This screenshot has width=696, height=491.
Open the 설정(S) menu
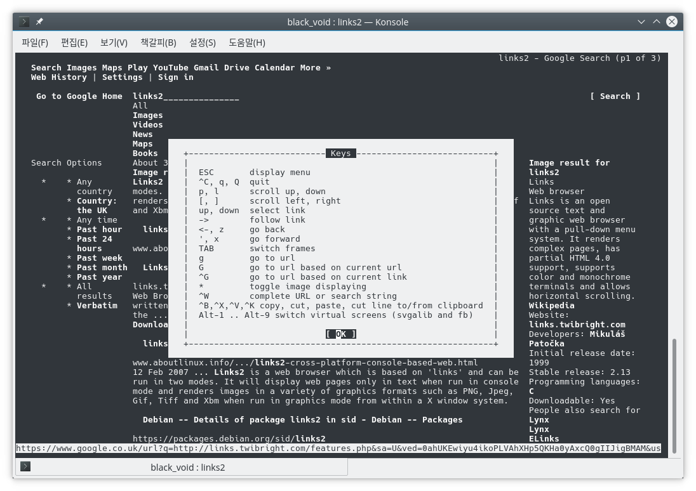pyautogui.click(x=203, y=43)
